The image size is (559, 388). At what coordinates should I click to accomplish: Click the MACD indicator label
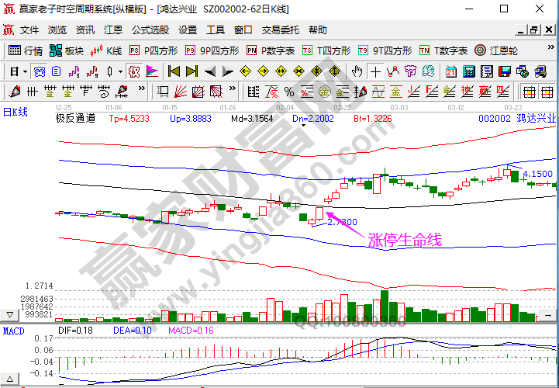pos(13,331)
